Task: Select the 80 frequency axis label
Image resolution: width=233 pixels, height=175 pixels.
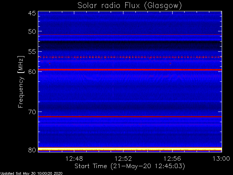Action: pyautogui.click(x=32, y=150)
